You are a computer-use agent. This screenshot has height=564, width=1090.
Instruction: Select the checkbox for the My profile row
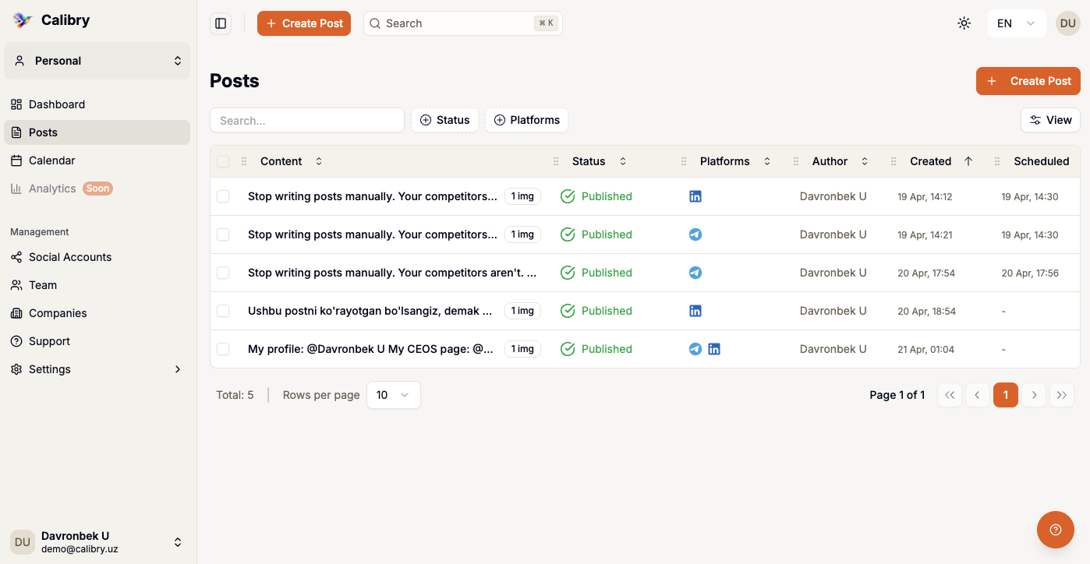coord(223,349)
